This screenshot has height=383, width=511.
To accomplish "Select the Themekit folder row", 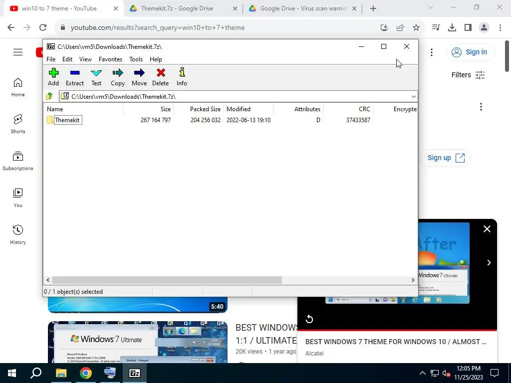I will click(x=230, y=120).
